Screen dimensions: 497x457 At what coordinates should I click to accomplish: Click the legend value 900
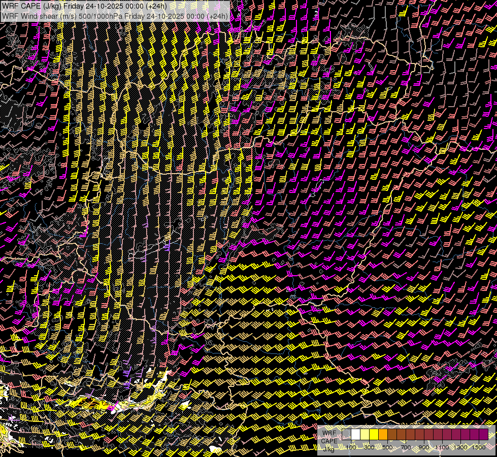pos(424,447)
